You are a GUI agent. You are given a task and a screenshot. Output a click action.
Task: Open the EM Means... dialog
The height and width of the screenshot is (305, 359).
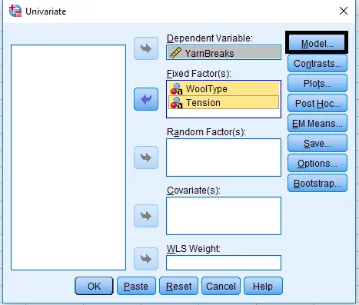coord(317,123)
